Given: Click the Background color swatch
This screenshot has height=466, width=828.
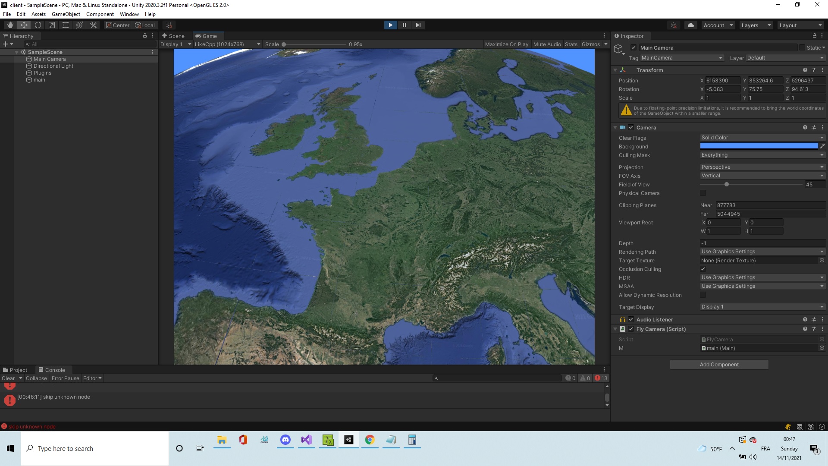Looking at the screenshot, I should coord(759,146).
